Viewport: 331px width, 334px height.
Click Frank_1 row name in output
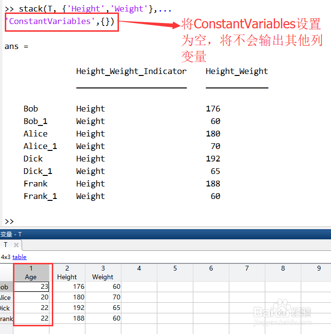pos(40,196)
